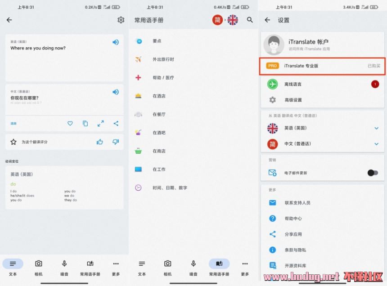Open search in the phrasebook screen
The width and height of the screenshot is (387, 286).
click(250, 20)
